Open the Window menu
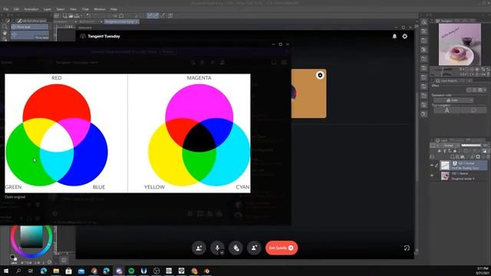The width and height of the screenshot is (491, 276). point(100,9)
